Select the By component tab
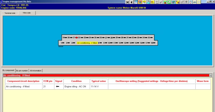This screenshot has height=112, width=215. [x=8, y=70]
